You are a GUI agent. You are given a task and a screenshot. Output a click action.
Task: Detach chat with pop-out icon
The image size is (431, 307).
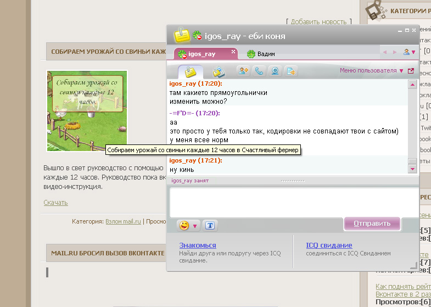coord(411,71)
